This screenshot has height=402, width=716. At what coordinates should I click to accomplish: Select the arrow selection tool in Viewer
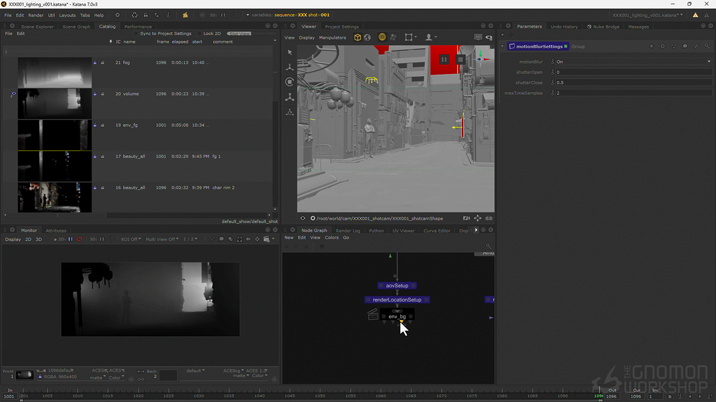point(290,52)
